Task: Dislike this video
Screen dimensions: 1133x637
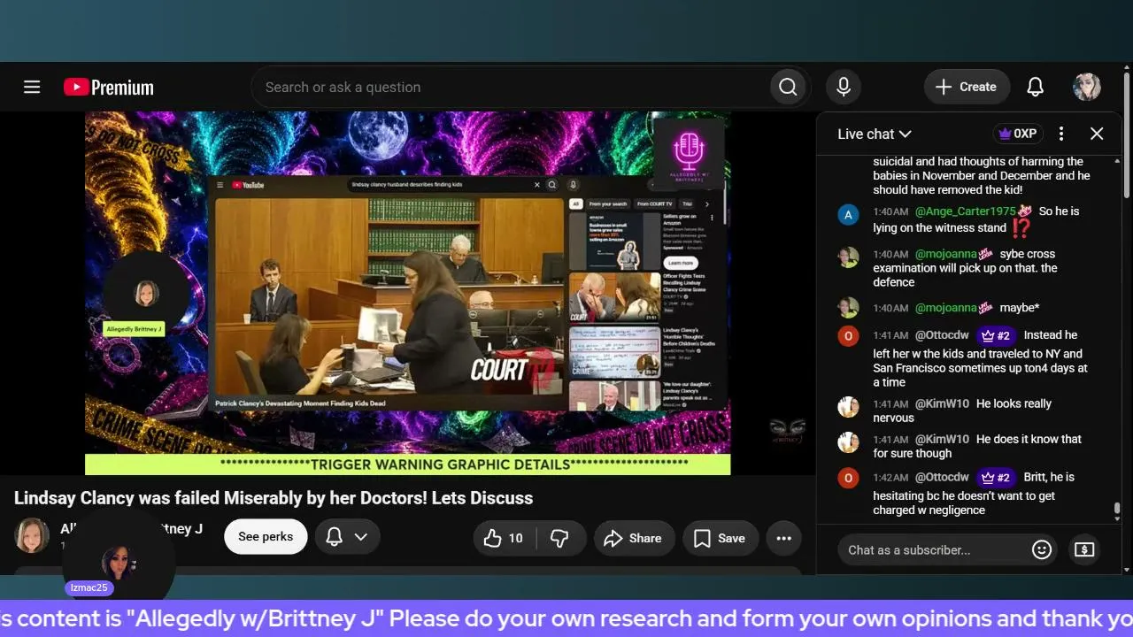Action: (559, 538)
